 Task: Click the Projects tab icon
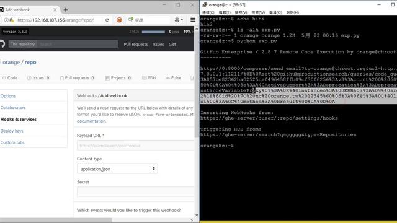pyautogui.click(x=107, y=78)
